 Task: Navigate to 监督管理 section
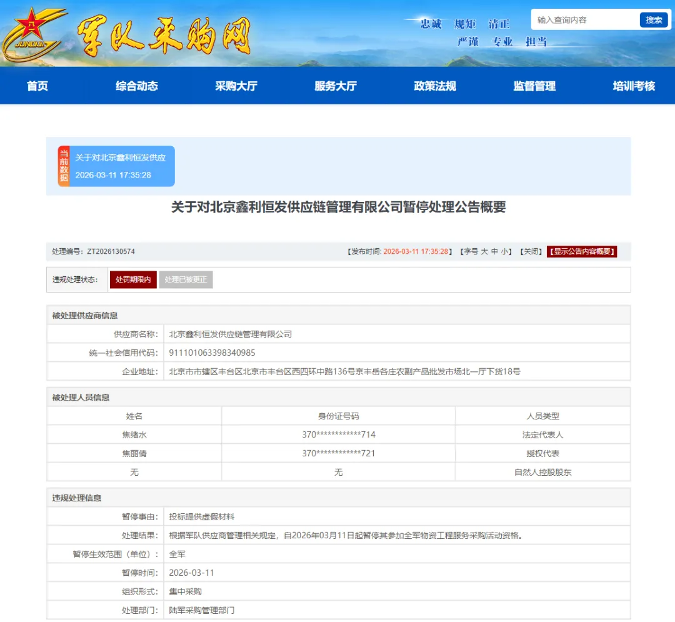coord(534,86)
